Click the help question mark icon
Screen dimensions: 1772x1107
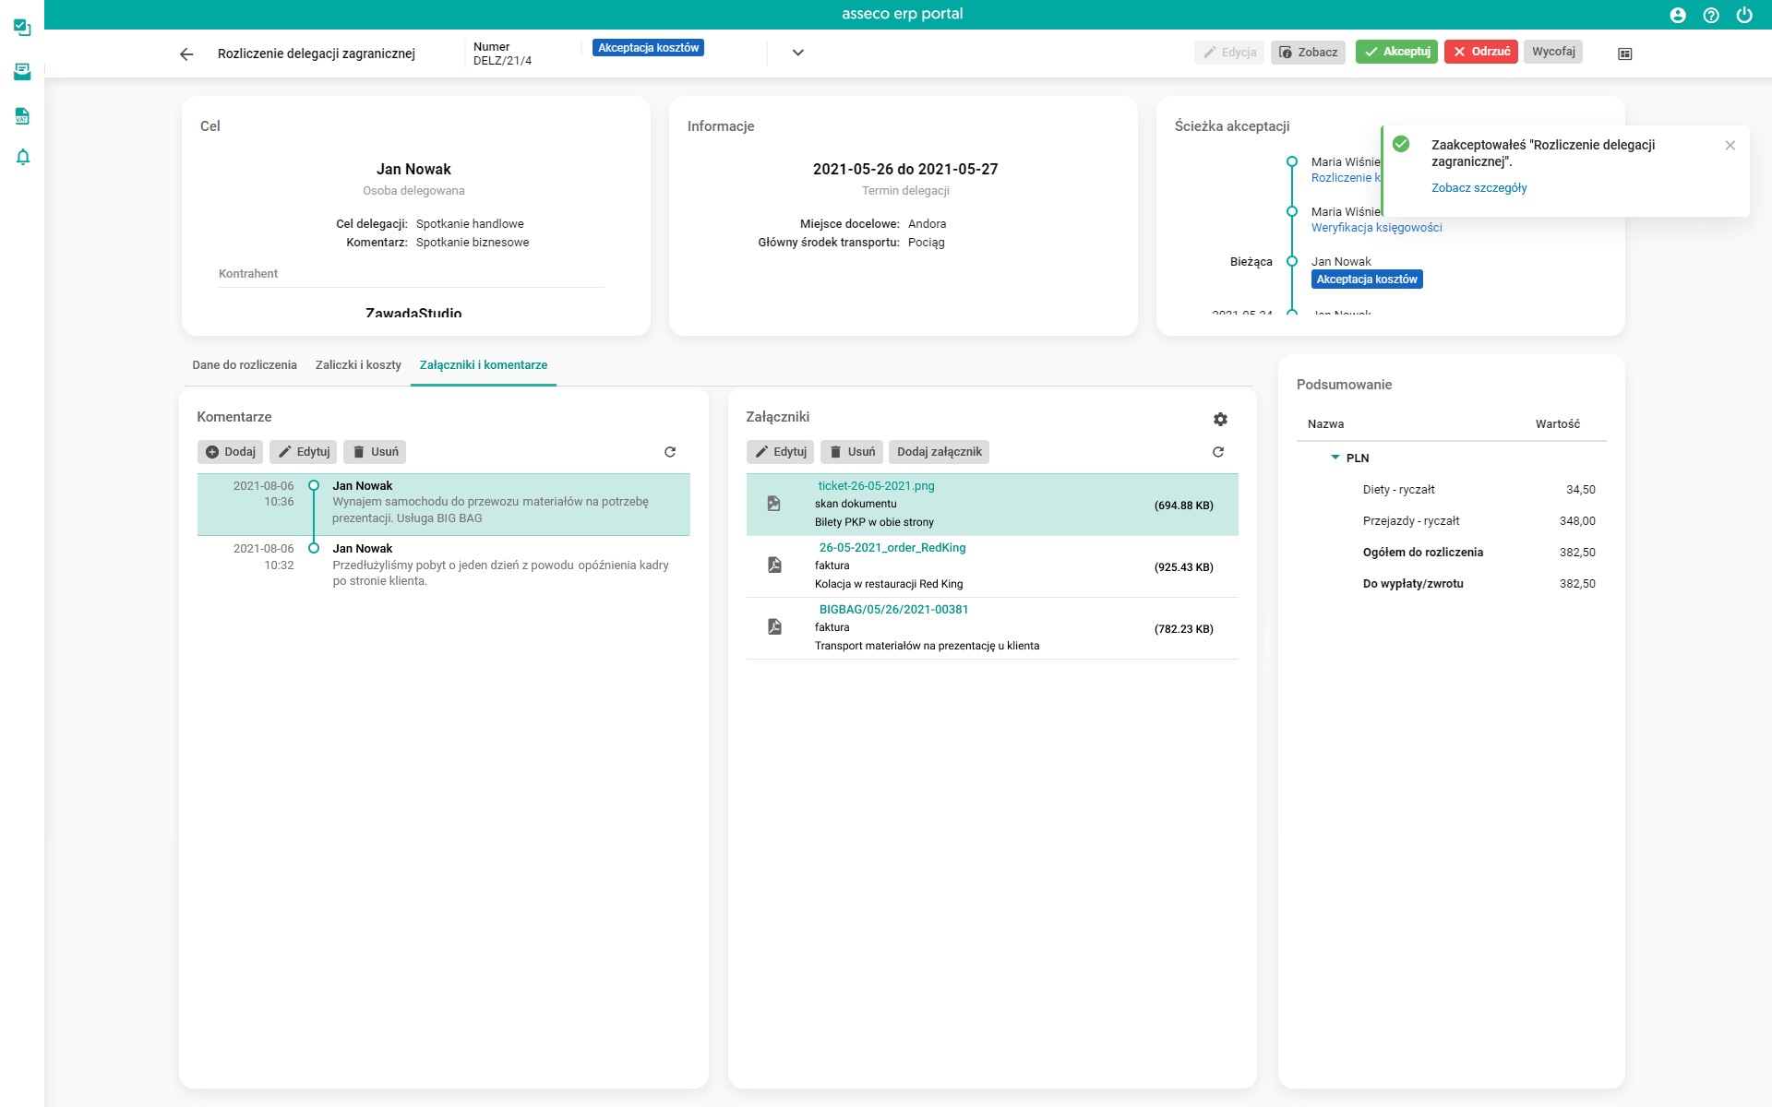[x=1711, y=15]
